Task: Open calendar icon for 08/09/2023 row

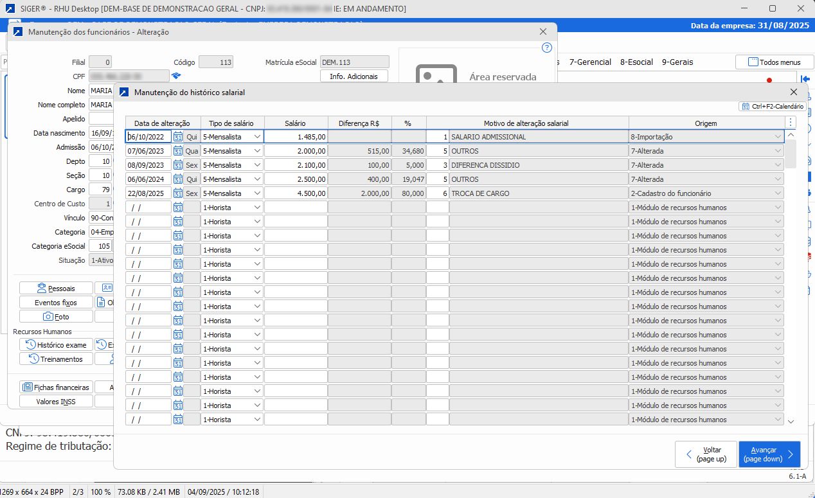Action: click(x=178, y=165)
